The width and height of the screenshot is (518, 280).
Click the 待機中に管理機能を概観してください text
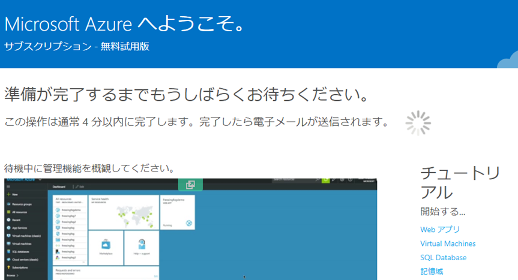89,168
